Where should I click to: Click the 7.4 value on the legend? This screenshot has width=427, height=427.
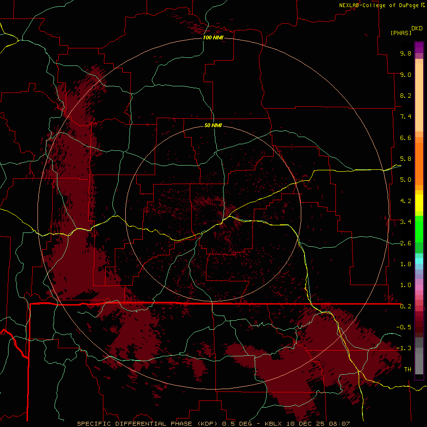406,117
